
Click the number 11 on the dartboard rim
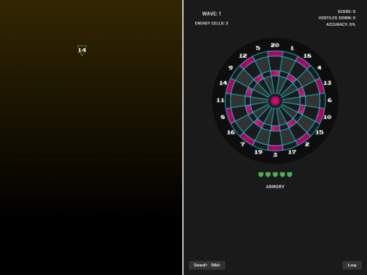220,100
